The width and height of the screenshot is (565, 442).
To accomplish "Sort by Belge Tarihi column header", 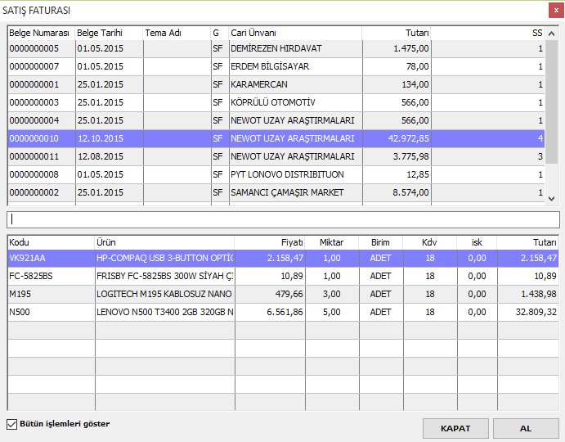I will pyautogui.click(x=110, y=34).
